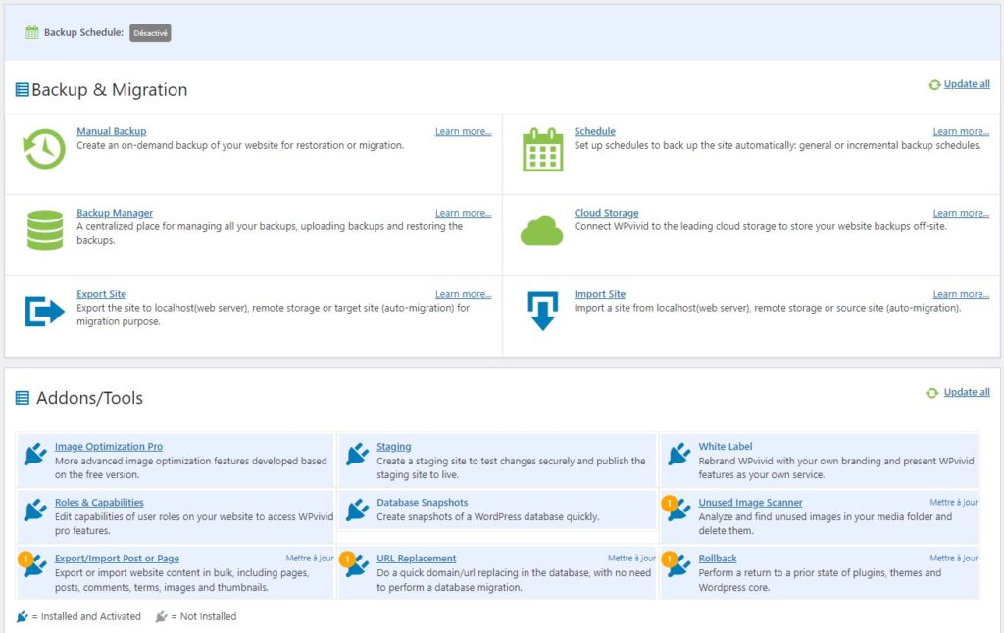Open the Schedule link

tap(595, 131)
